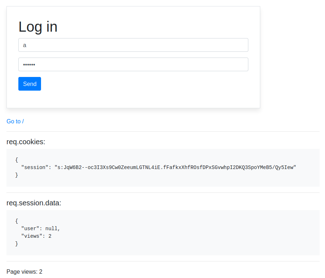Click the "Page views: 2" text
Screen dimensions: 325x278
click(24, 272)
